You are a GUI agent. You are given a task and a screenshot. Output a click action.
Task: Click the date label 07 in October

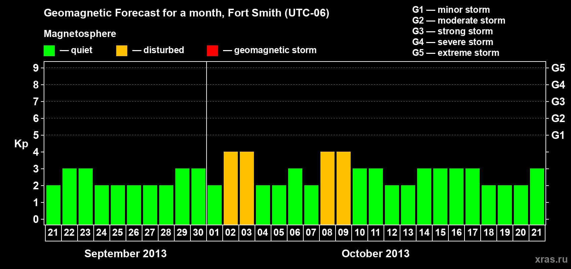pos(311,232)
